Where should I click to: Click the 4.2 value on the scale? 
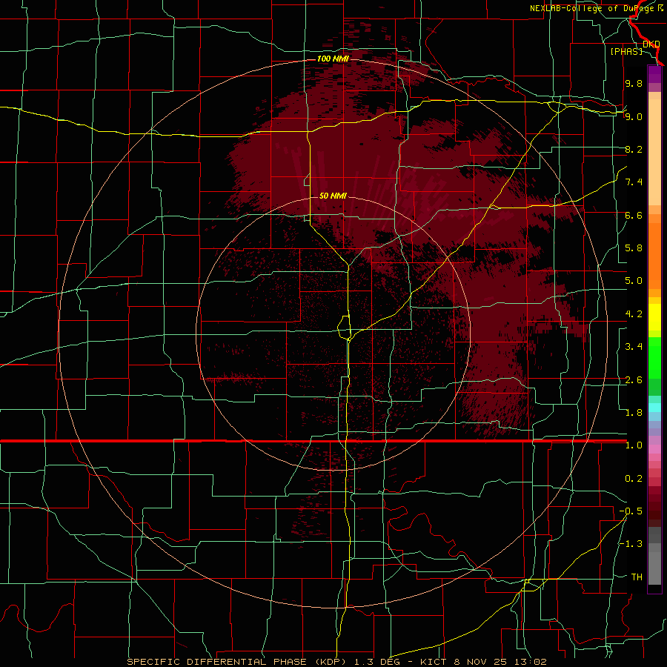click(634, 314)
